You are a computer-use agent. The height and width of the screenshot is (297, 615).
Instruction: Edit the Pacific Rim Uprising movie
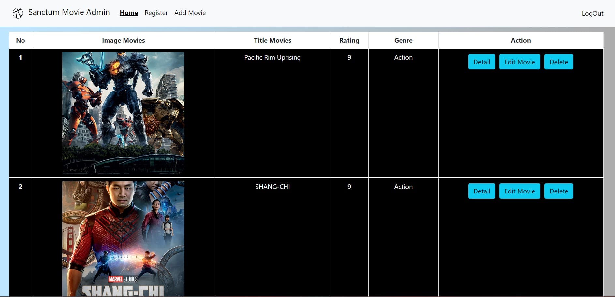(520, 62)
